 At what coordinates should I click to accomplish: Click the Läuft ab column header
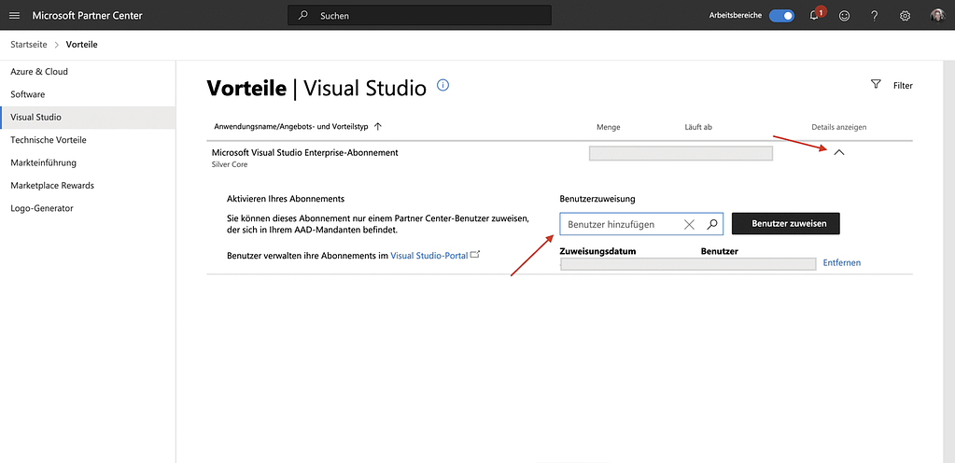click(698, 127)
